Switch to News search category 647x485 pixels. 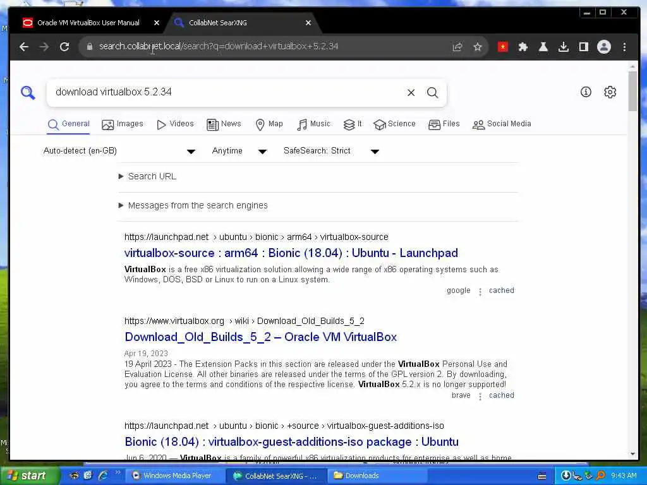pos(224,124)
